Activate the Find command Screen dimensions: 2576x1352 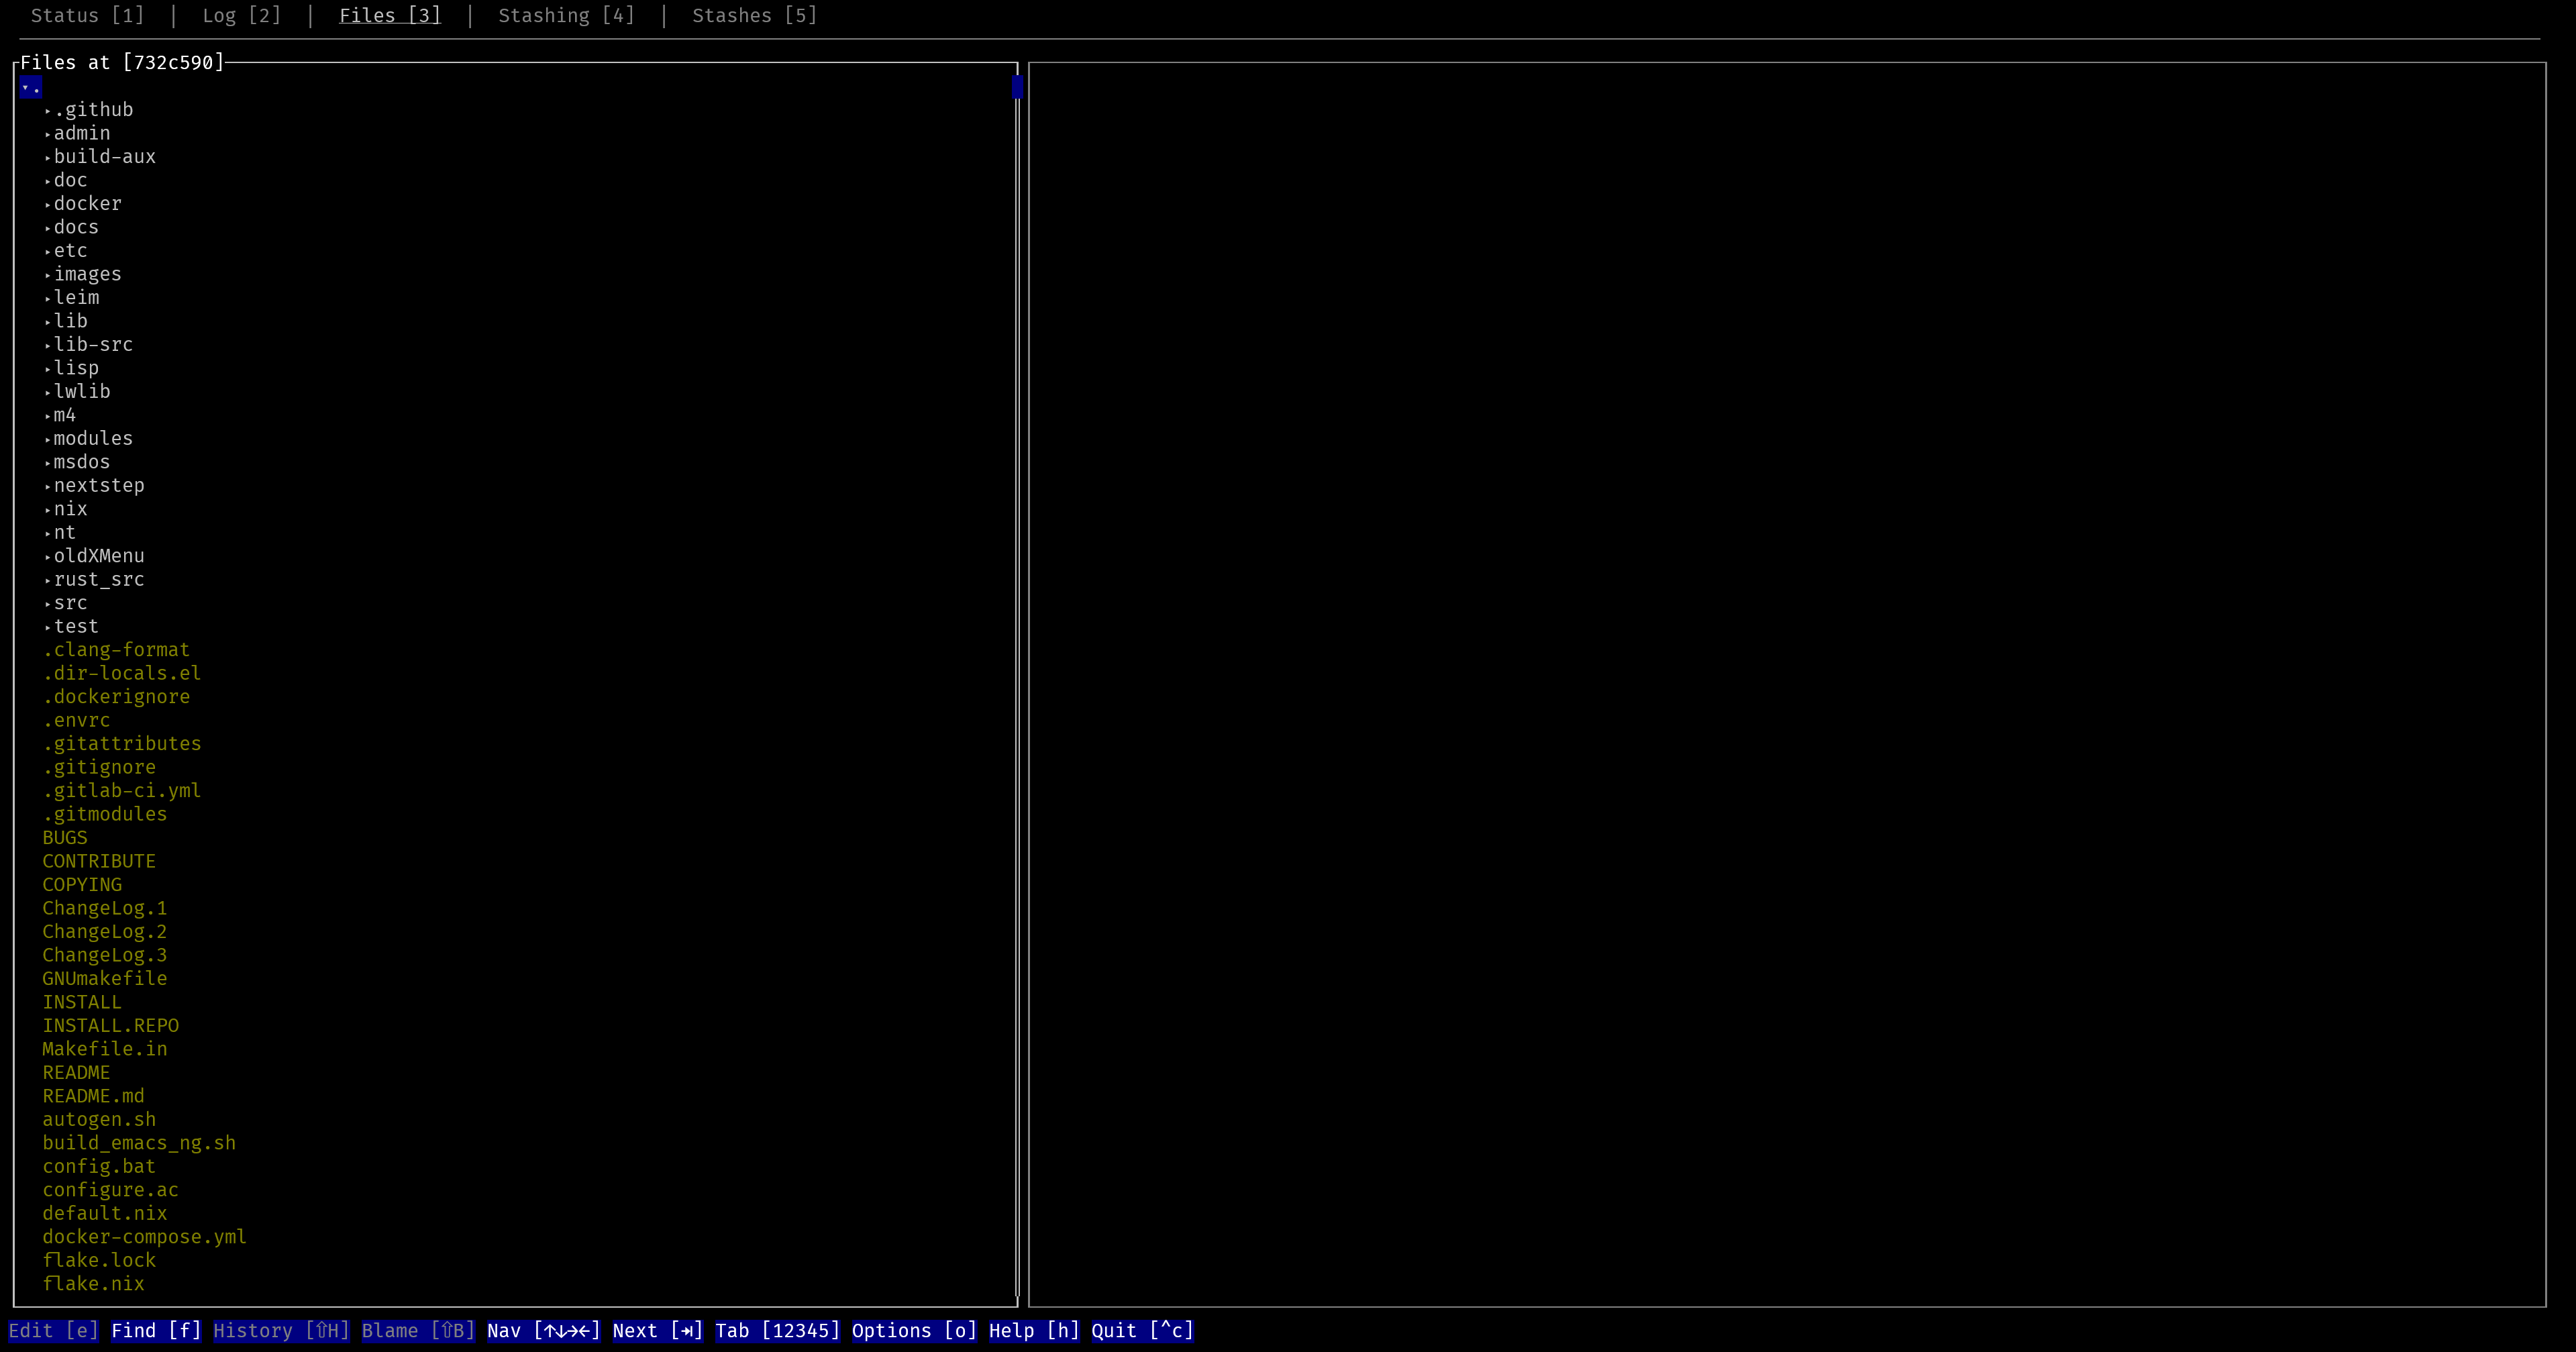155,1331
